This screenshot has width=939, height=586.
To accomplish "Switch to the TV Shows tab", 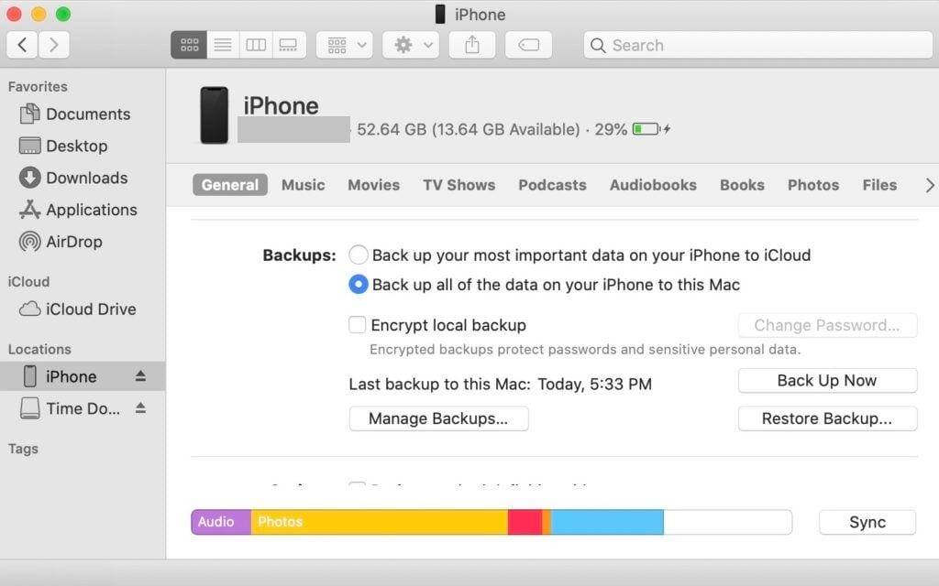I will coord(458,185).
